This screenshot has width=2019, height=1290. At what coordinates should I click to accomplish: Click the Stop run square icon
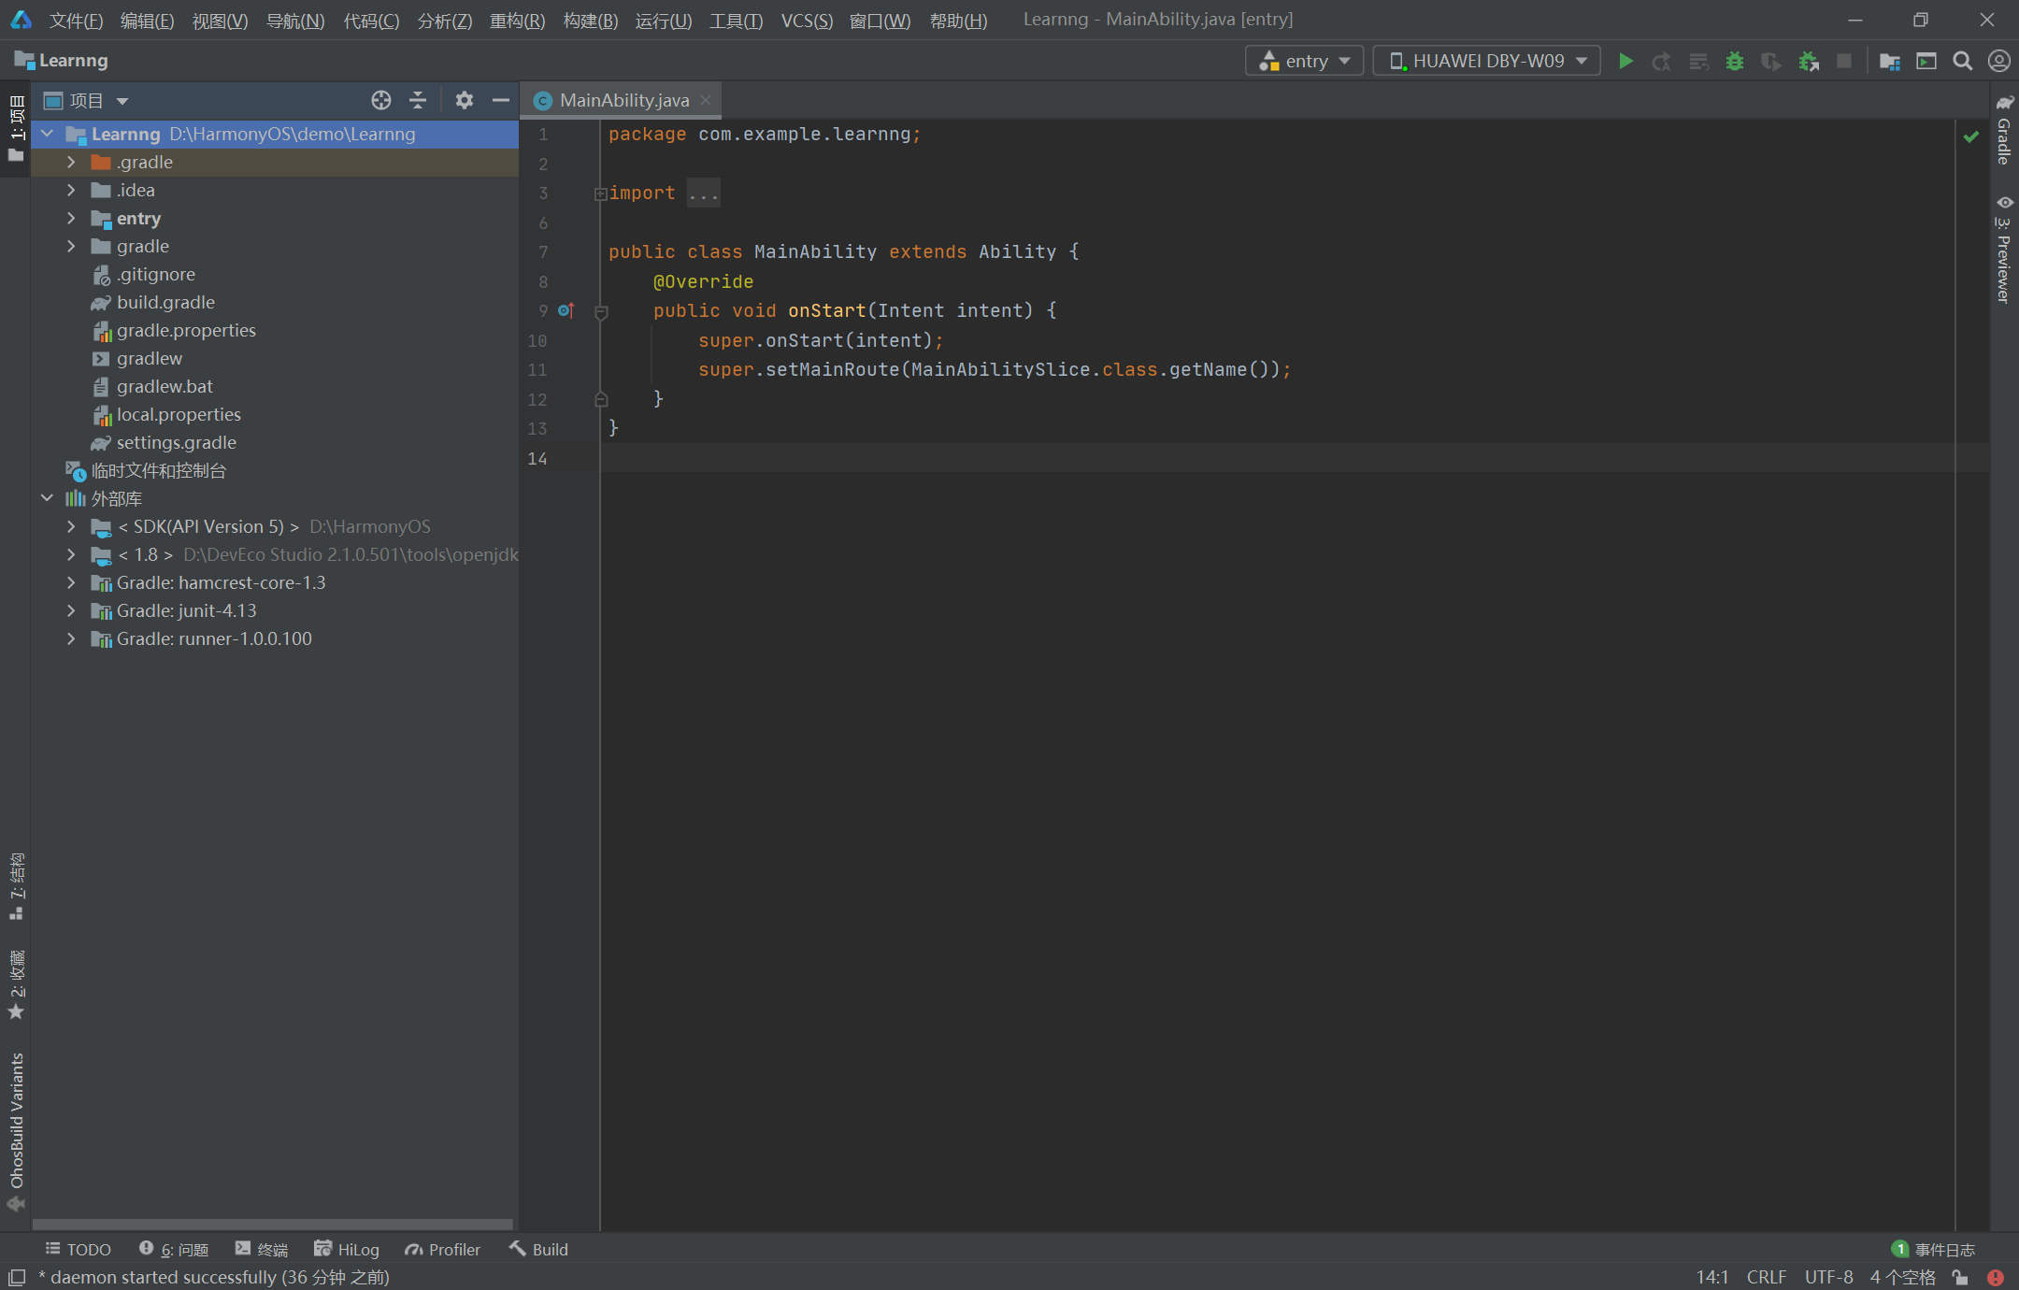point(1844,61)
